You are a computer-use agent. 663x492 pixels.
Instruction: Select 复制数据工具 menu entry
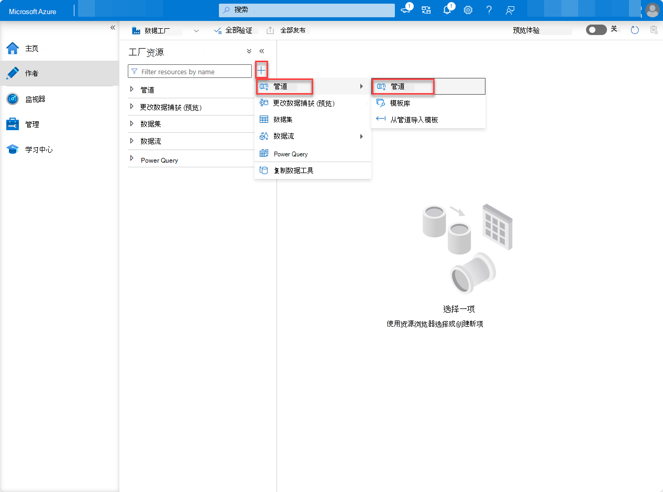[x=313, y=170]
